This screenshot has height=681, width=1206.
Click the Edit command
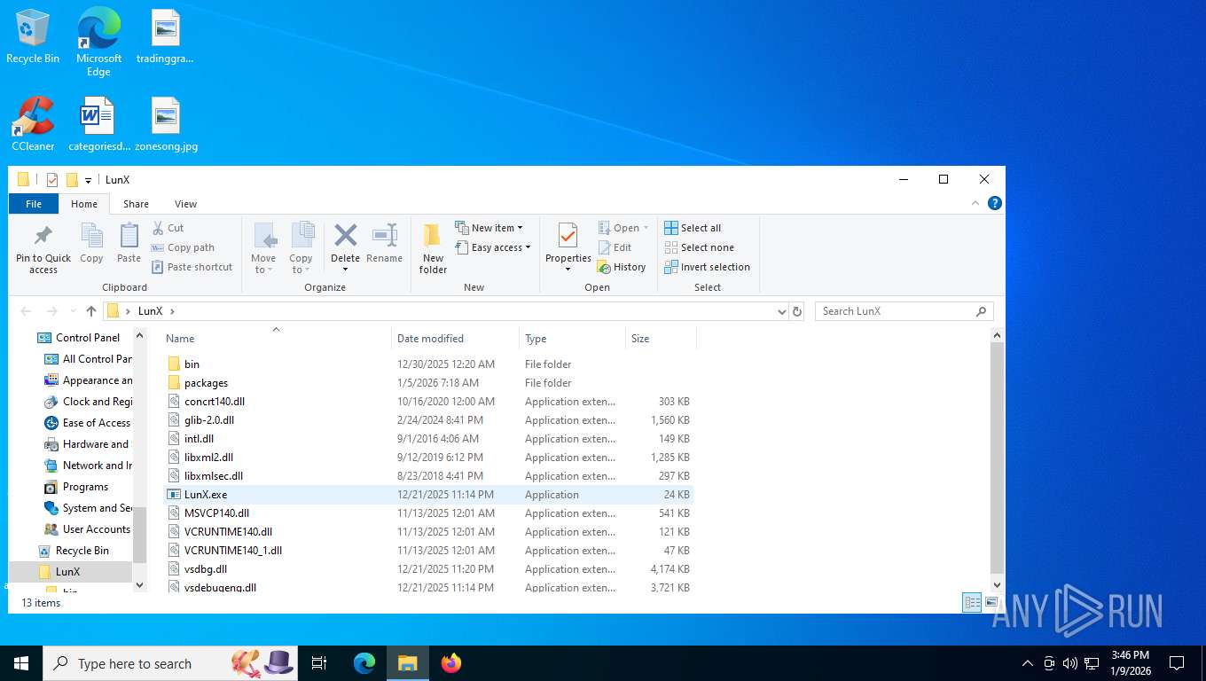coord(615,247)
